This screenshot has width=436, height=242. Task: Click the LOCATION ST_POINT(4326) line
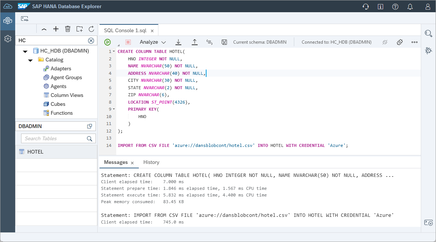click(x=159, y=102)
